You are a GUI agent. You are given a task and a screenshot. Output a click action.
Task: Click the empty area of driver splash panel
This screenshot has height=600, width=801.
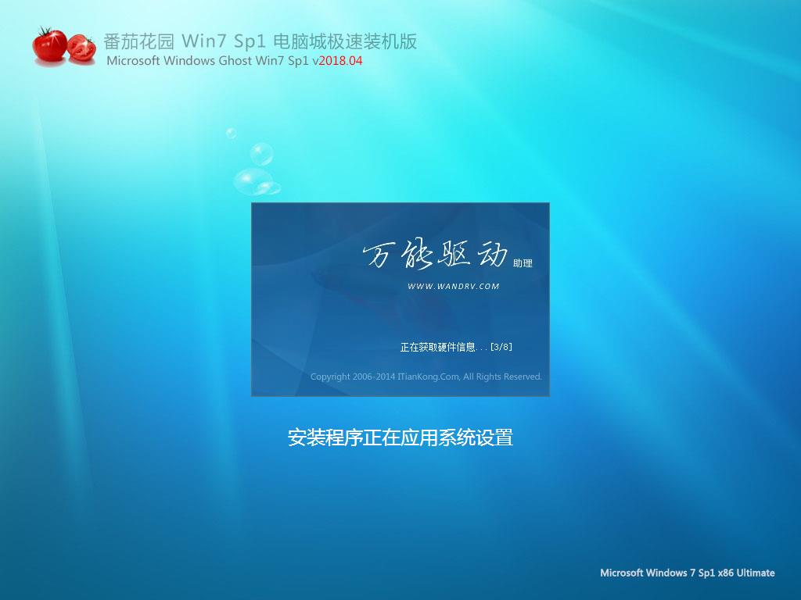(x=313, y=312)
